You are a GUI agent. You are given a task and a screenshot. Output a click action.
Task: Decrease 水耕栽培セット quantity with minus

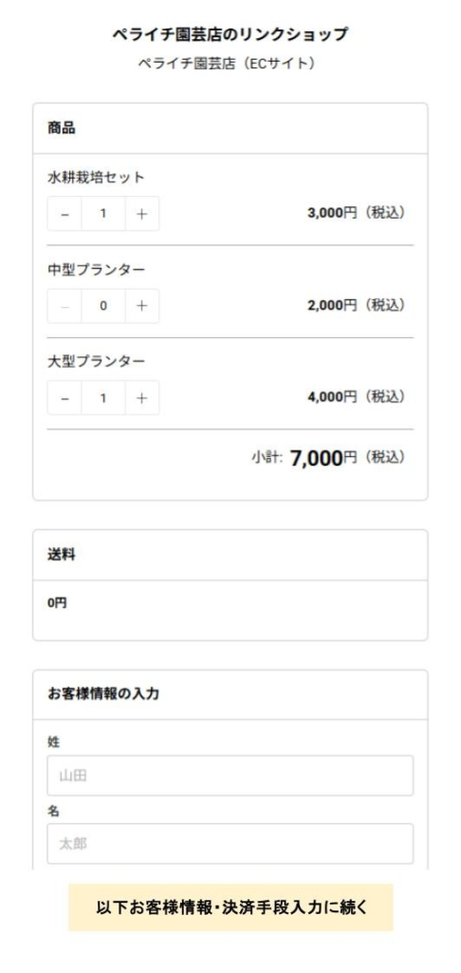[x=65, y=214]
